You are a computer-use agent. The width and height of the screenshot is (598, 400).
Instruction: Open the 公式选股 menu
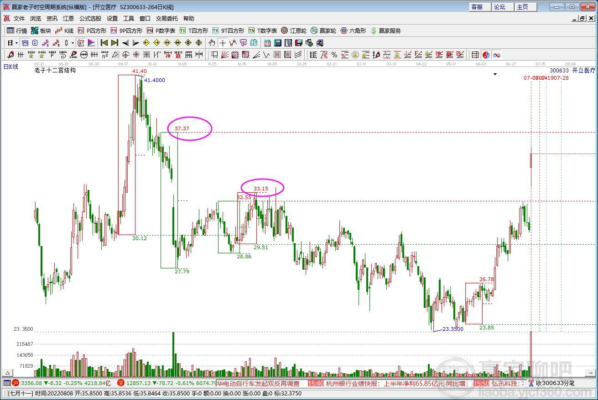tap(90, 19)
